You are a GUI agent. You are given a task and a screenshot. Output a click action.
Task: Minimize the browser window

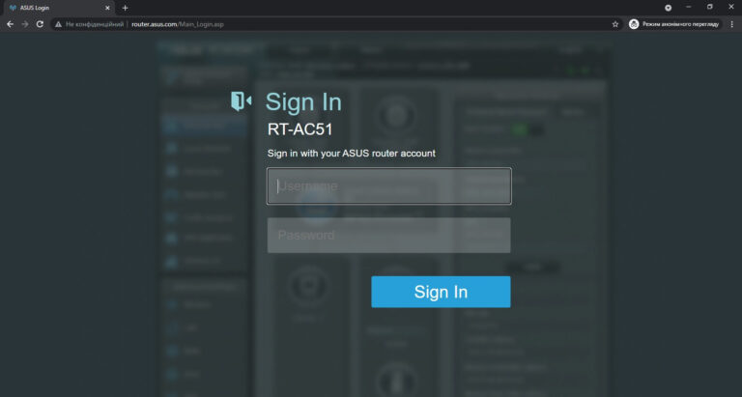point(688,8)
